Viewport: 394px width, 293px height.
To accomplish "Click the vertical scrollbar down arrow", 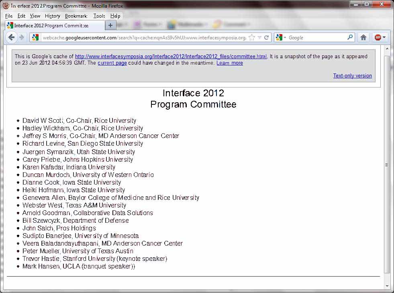I will point(387,286).
